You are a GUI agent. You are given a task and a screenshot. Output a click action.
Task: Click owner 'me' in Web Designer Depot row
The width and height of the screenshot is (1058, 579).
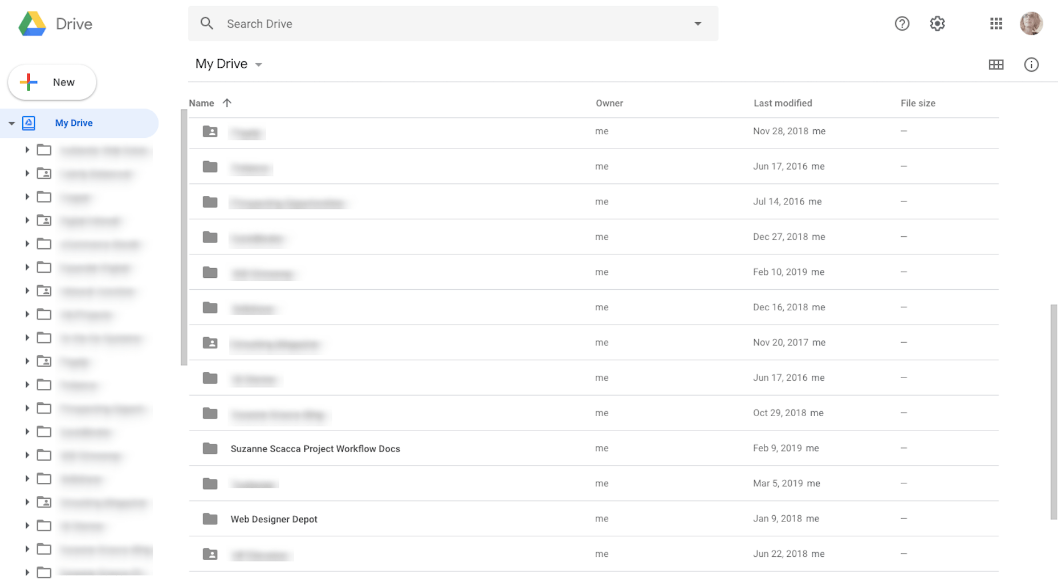point(601,519)
